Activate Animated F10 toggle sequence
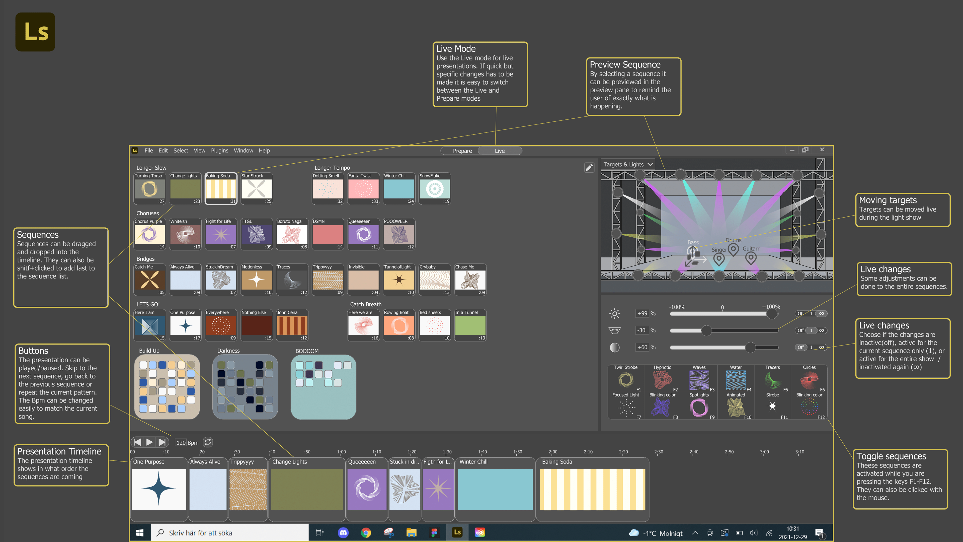This screenshot has width=963, height=542. [x=736, y=406]
